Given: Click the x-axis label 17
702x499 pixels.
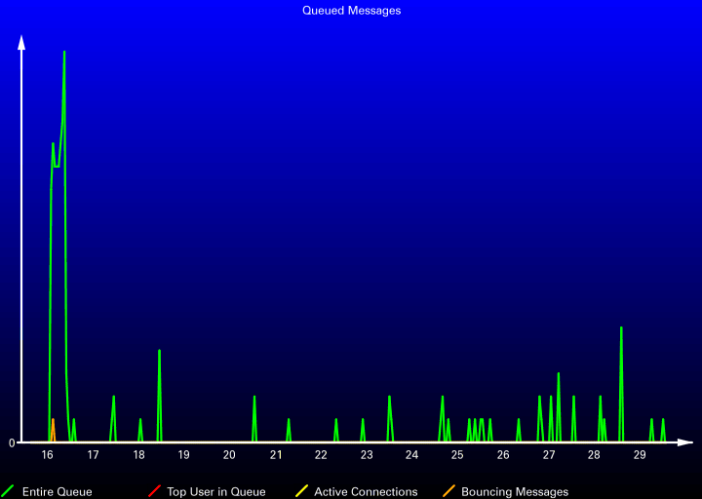Looking at the screenshot, I should 93,455.
